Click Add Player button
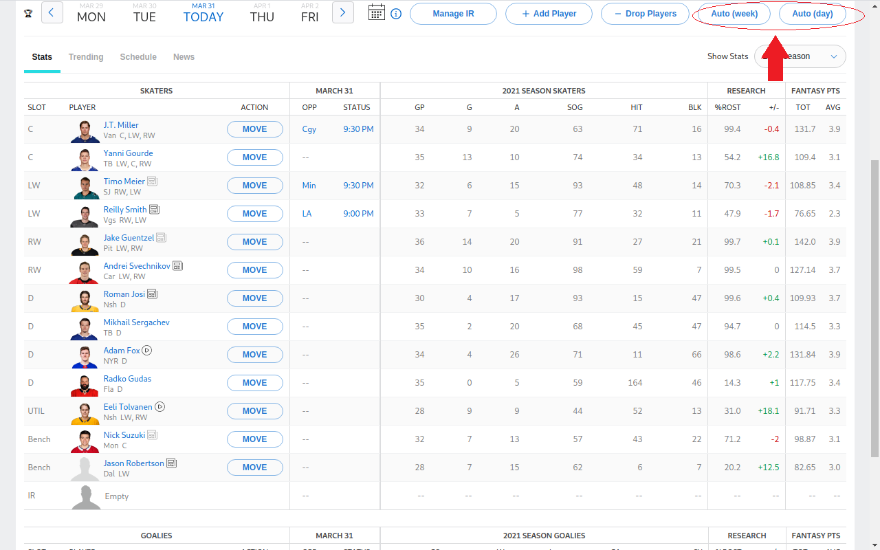This screenshot has width=880, height=550. (549, 14)
